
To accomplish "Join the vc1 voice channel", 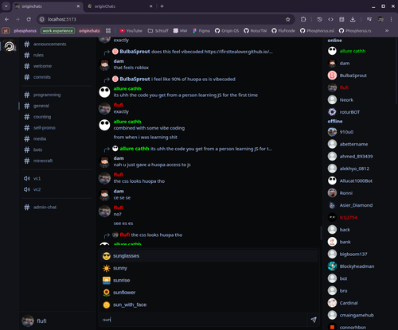I will pyautogui.click(x=57, y=178).
